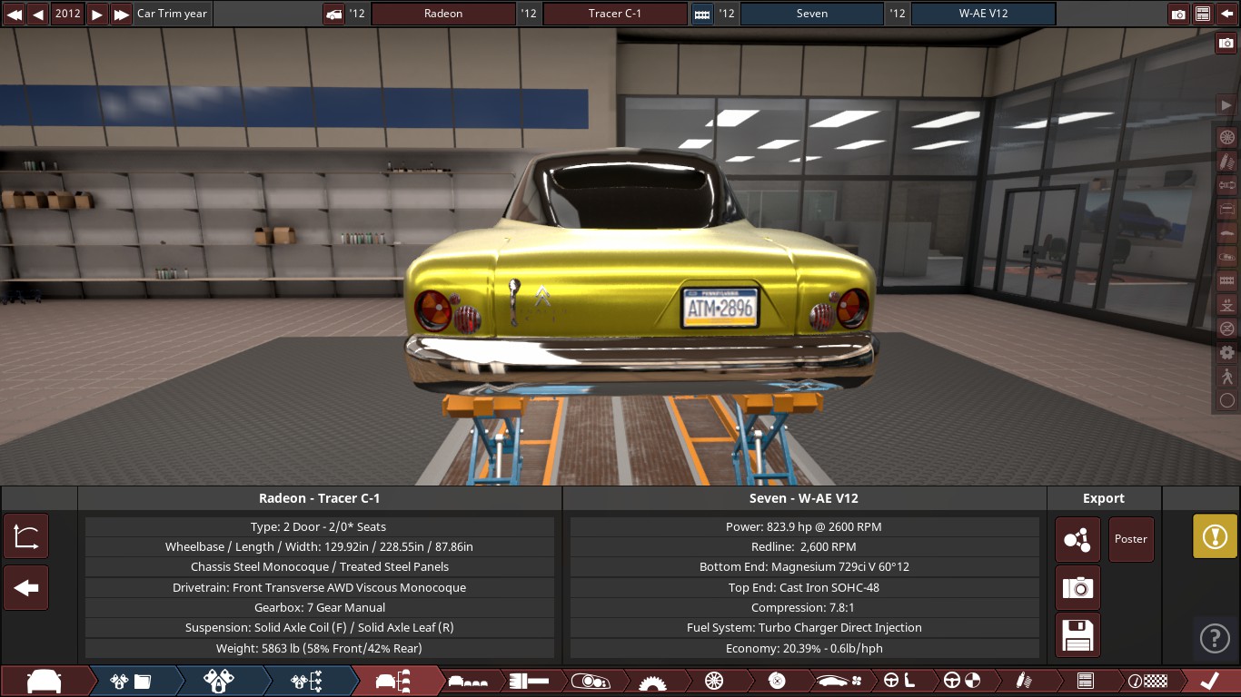Click the 'Power: 823.9 hp @ 2600 RPM' row
Screen dimensions: 1241x697
(804, 526)
